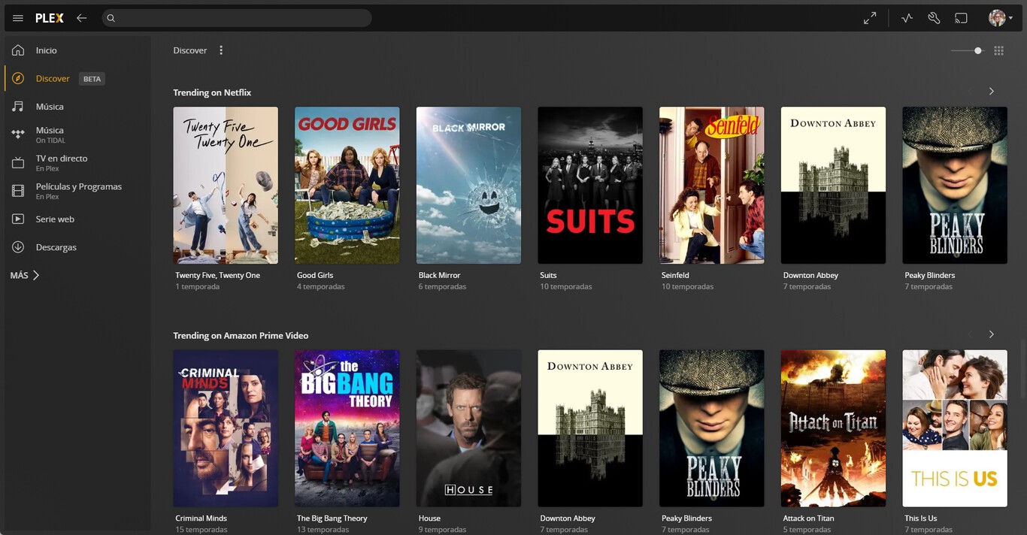Advance the Trending on Netflix carousel
Screen dimensions: 1027x535
pyautogui.click(x=992, y=90)
